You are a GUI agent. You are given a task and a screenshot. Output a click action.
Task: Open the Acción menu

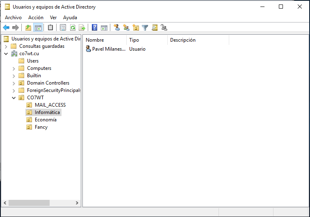36,18
